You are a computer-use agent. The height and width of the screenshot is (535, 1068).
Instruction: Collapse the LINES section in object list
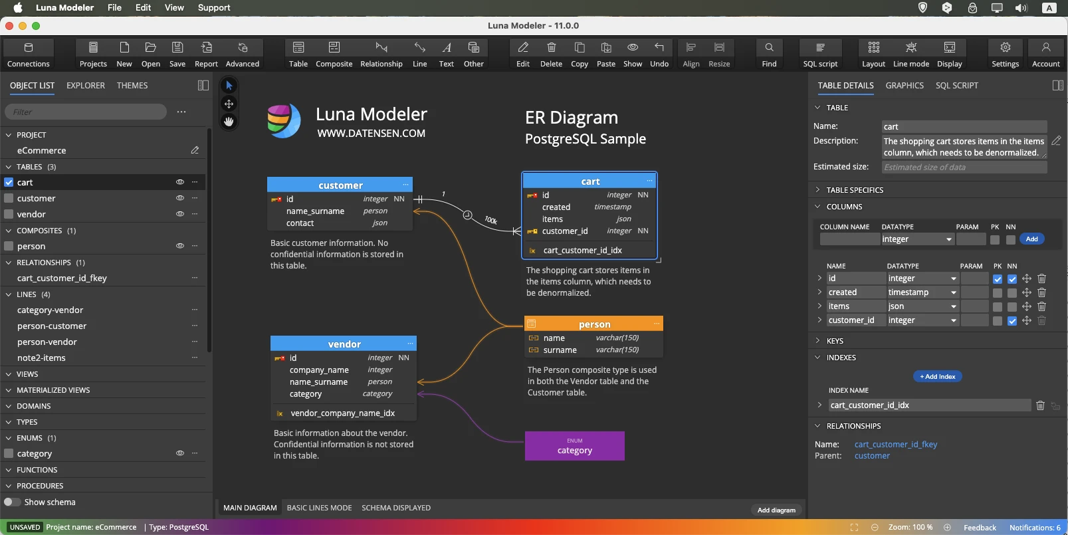click(x=9, y=294)
